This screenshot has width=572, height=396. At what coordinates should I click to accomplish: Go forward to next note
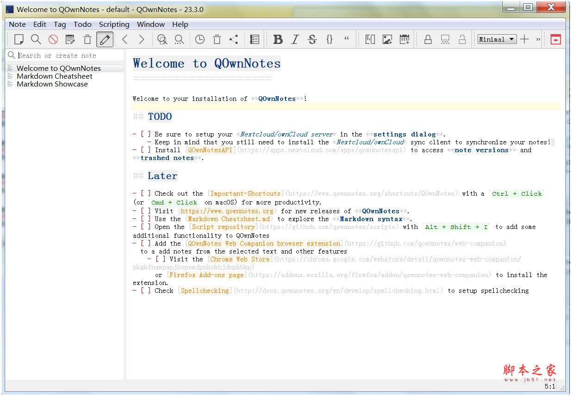click(142, 39)
